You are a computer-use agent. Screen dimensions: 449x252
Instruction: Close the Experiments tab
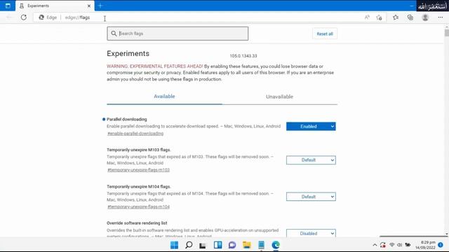89,6
